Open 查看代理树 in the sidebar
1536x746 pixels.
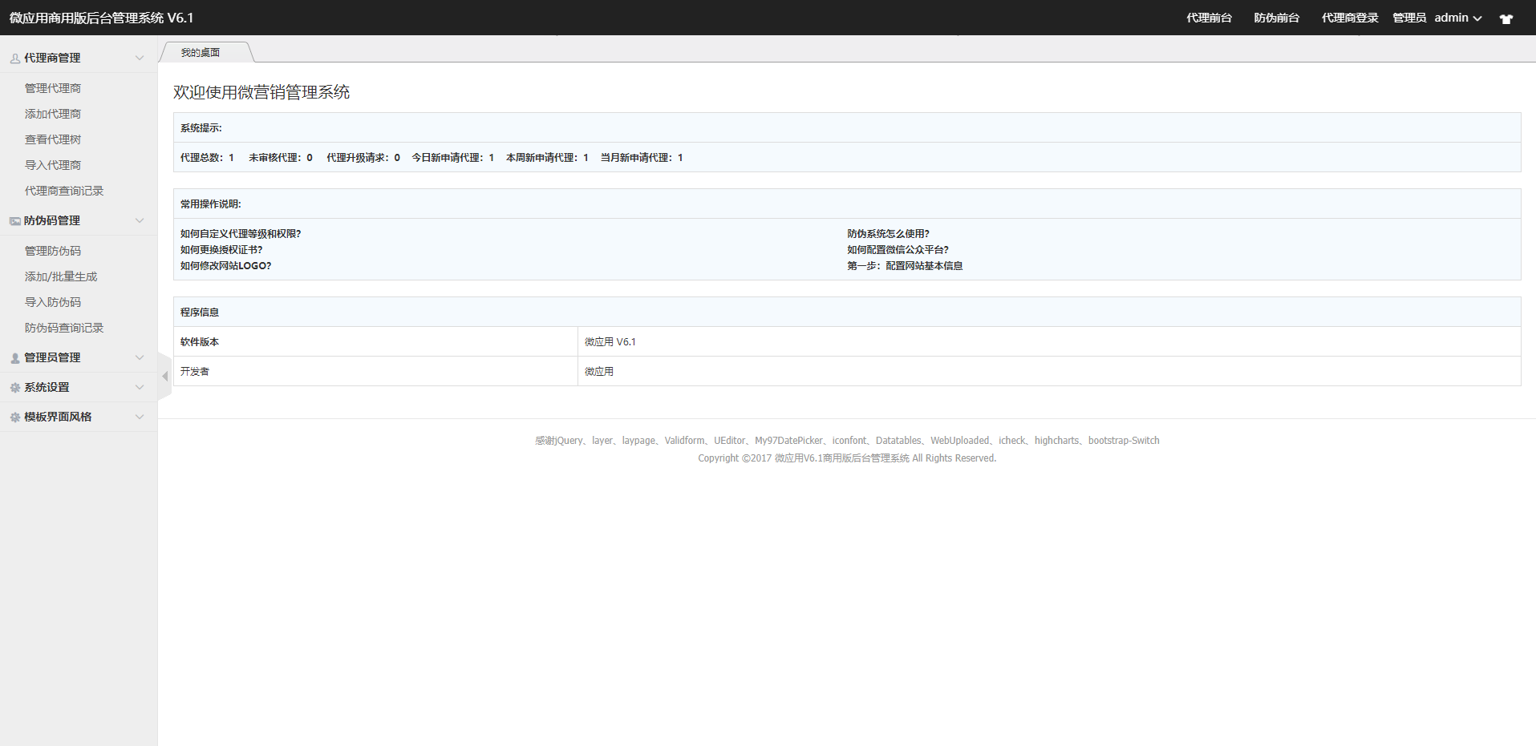point(53,139)
